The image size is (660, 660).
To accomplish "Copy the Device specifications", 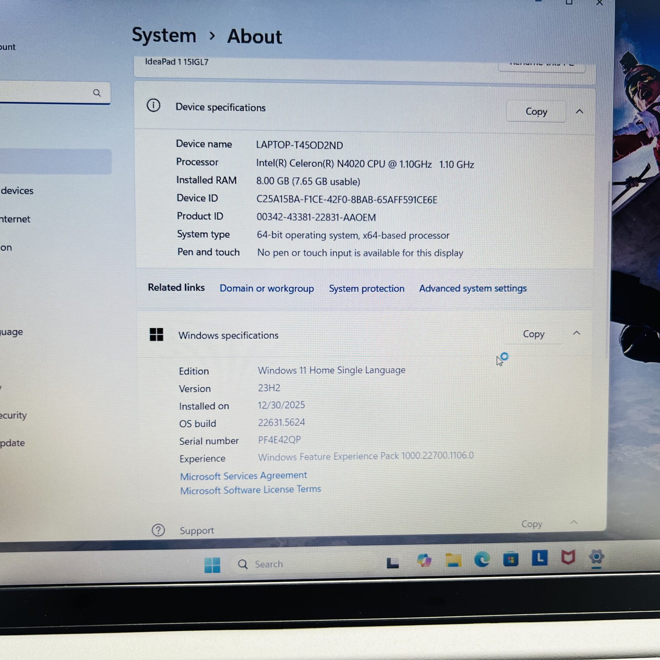I will click(536, 111).
